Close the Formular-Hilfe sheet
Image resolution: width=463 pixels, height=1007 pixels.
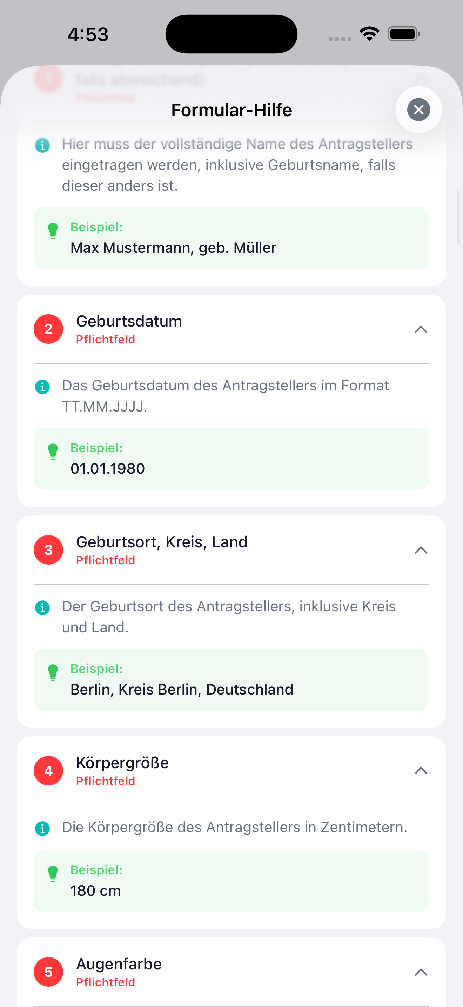click(x=418, y=110)
